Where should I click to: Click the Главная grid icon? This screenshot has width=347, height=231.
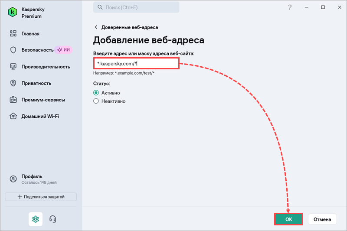point(13,33)
